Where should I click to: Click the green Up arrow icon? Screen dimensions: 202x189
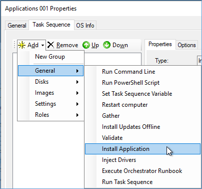click(x=86, y=45)
